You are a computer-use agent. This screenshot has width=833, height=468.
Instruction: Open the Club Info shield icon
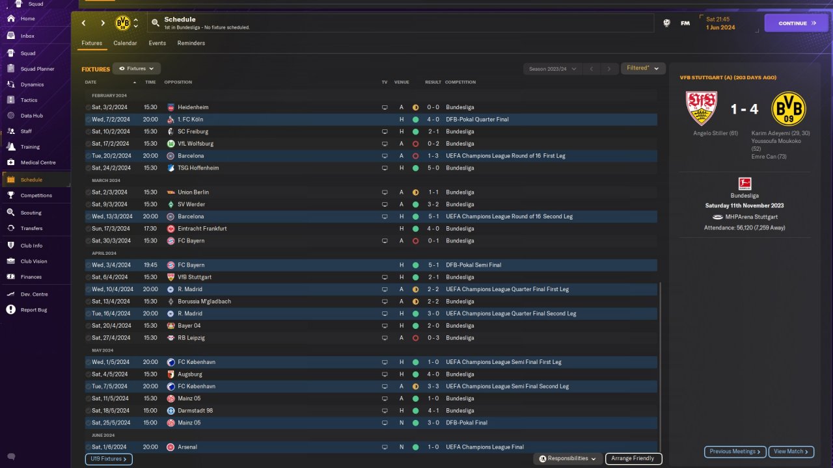[11, 246]
